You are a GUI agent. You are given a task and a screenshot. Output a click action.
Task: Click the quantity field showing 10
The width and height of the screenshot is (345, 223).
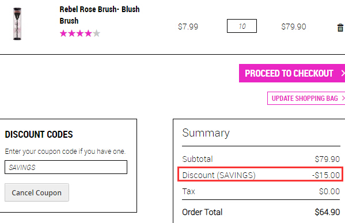point(241,26)
